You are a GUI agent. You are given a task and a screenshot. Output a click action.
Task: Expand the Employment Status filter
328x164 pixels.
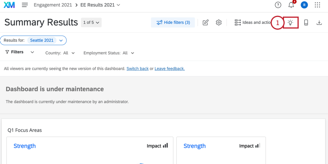[x=109, y=53]
